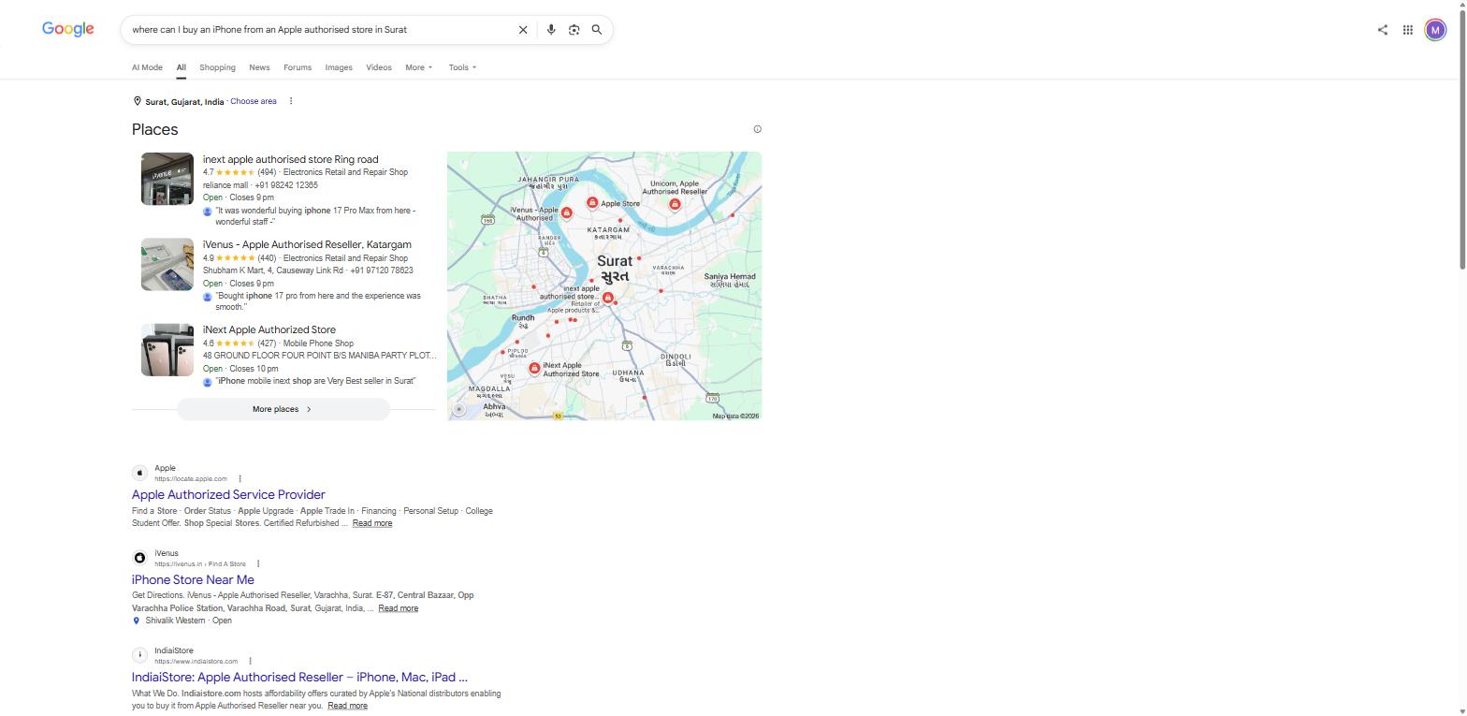Switch to AI Mode tab
Viewport: 1467px width, 716px height.
click(x=147, y=67)
